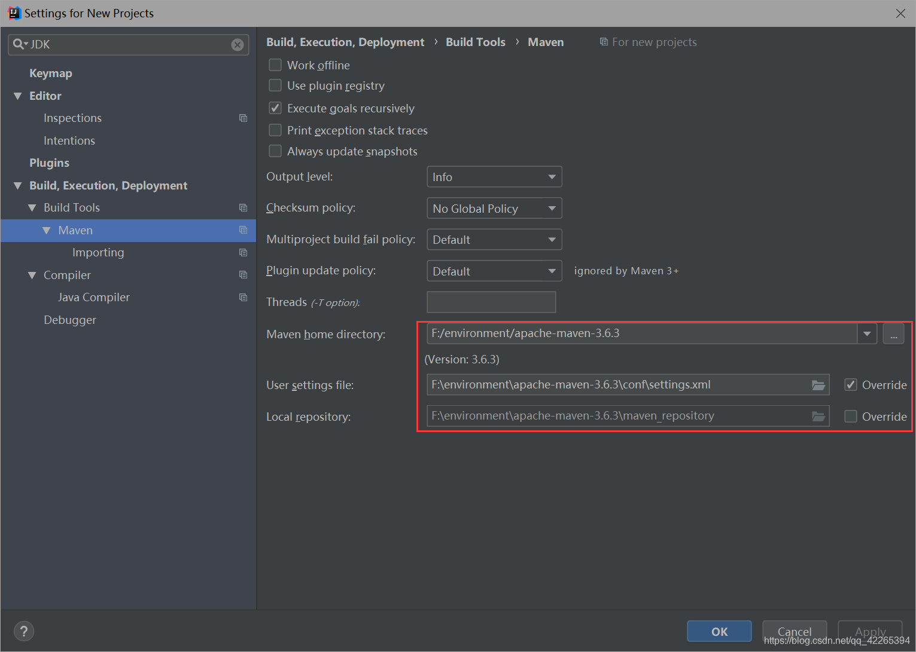Click IntelliJ logo in title bar
Image resolution: width=916 pixels, height=652 pixels.
14,13
